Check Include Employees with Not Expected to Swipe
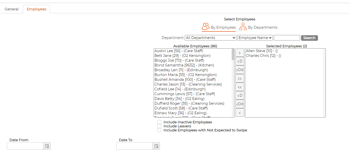 (159, 130)
